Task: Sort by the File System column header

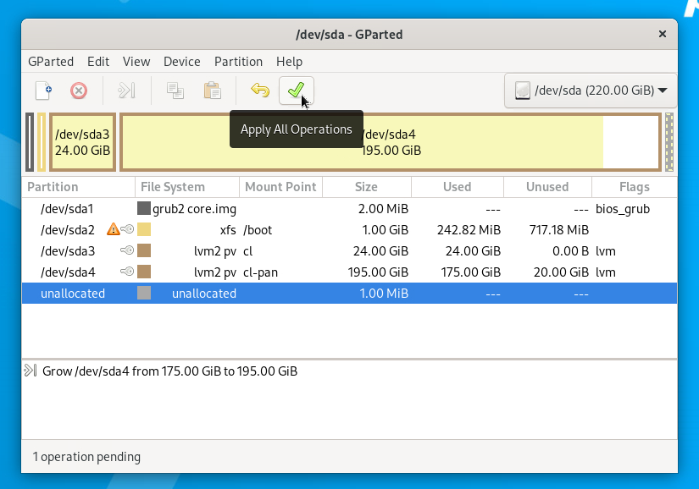Action: coord(173,187)
